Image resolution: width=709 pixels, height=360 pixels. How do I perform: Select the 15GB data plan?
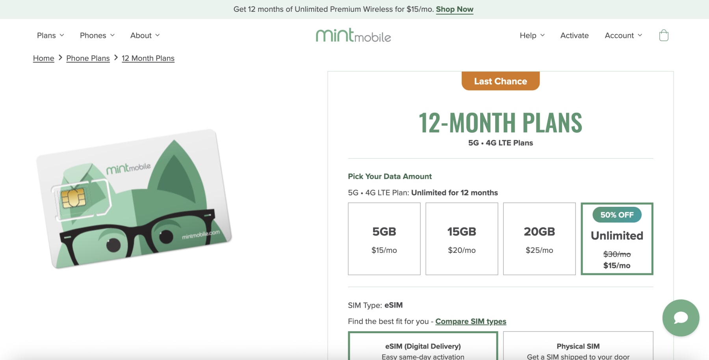click(x=462, y=239)
